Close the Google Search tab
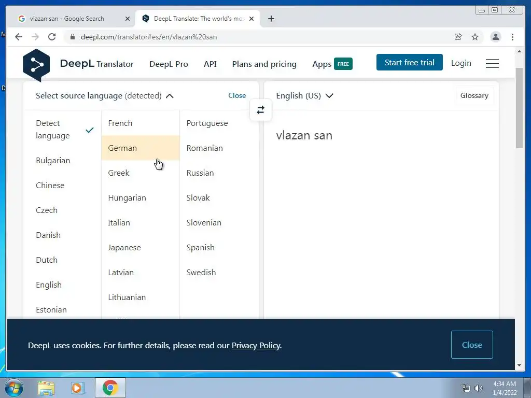Viewport: 531px width, 398px height. coord(128,19)
